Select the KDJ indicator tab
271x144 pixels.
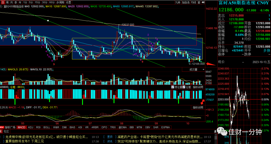pyautogui.click(x=31, y=127)
